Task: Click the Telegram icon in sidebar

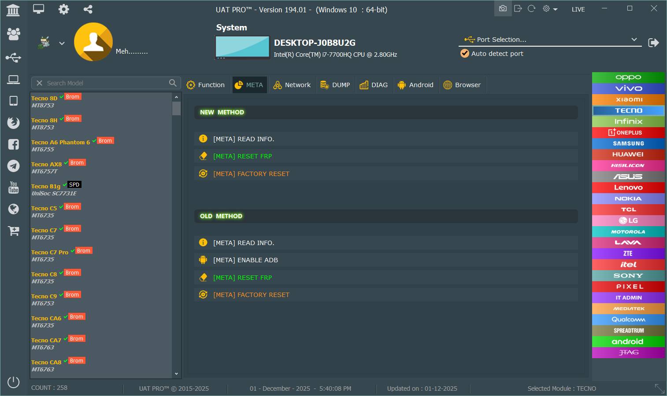Action: pos(14,166)
